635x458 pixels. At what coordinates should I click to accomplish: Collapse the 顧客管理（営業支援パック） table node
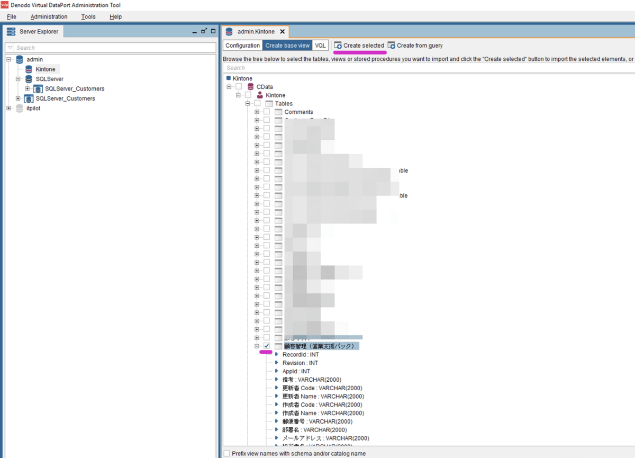[257, 346]
